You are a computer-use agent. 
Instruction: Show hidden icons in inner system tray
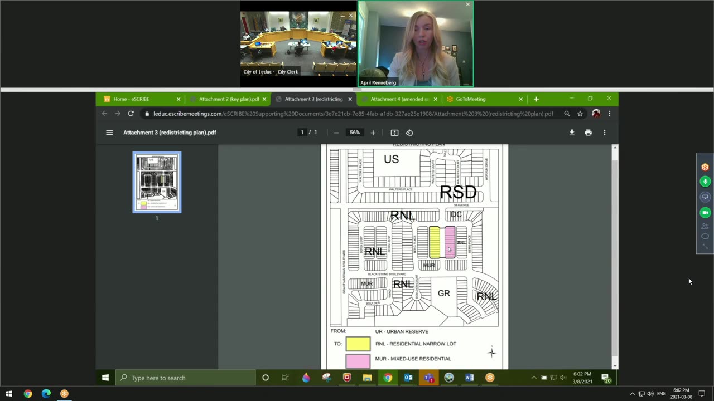[534, 378]
